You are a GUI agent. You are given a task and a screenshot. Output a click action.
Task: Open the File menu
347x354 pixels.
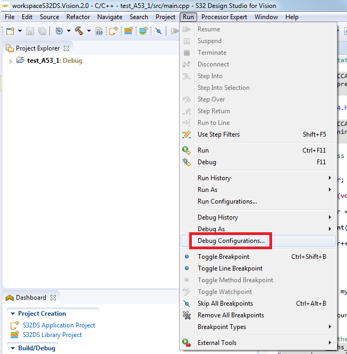(10, 17)
